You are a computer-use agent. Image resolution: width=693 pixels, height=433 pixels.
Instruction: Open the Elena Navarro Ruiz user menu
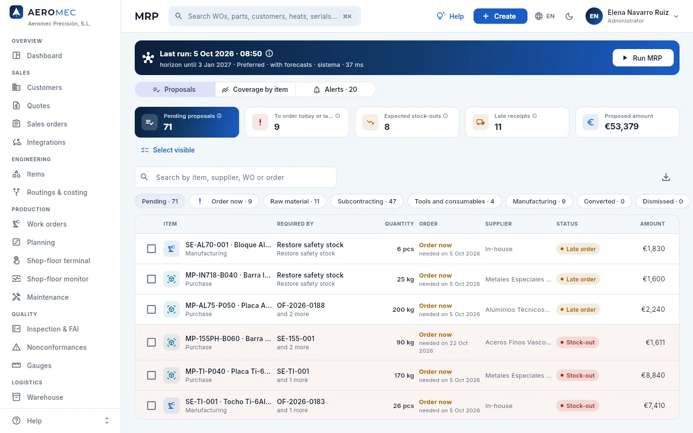pyautogui.click(x=632, y=16)
